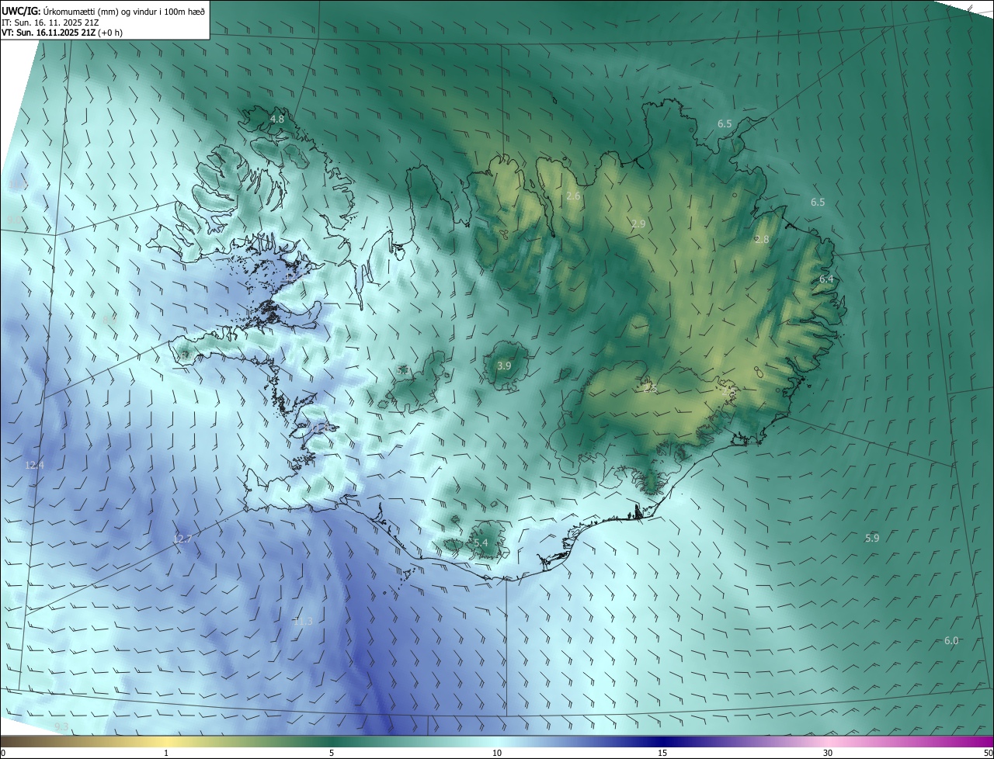Click the 4.8 value over the Westfjords
This screenshot has width=994, height=759.
click(x=277, y=119)
